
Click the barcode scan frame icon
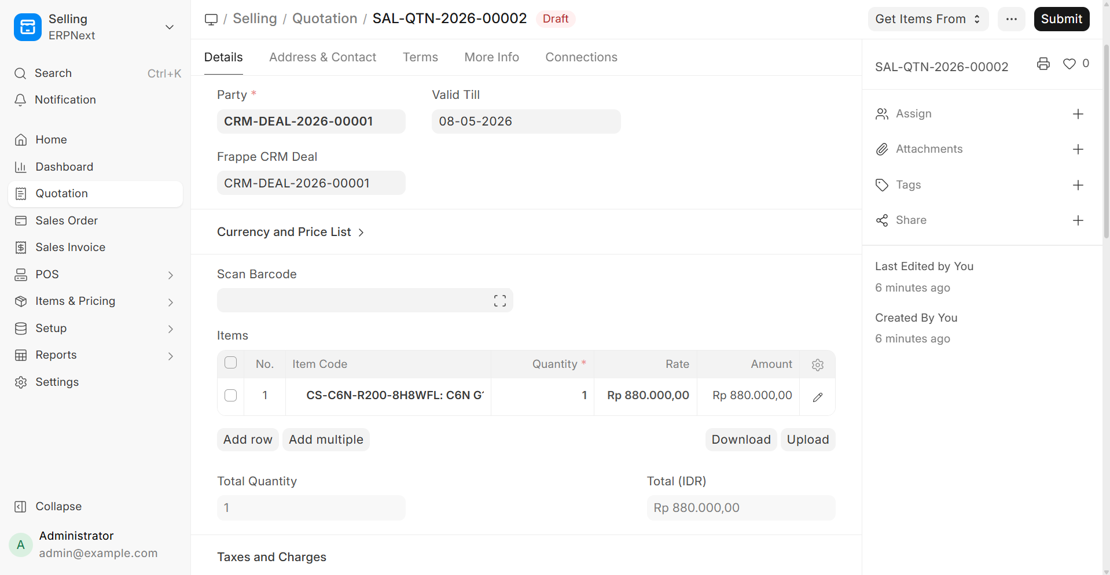coord(499,301)
